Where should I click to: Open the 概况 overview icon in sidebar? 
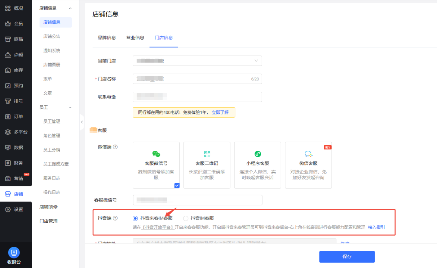coord(8,8)
